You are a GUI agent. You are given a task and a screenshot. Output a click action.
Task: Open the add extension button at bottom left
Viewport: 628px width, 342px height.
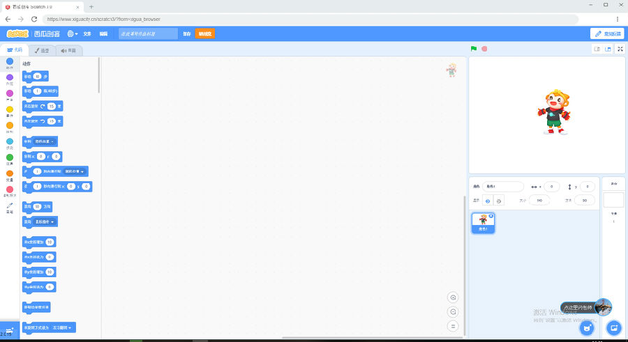(10, 330)
